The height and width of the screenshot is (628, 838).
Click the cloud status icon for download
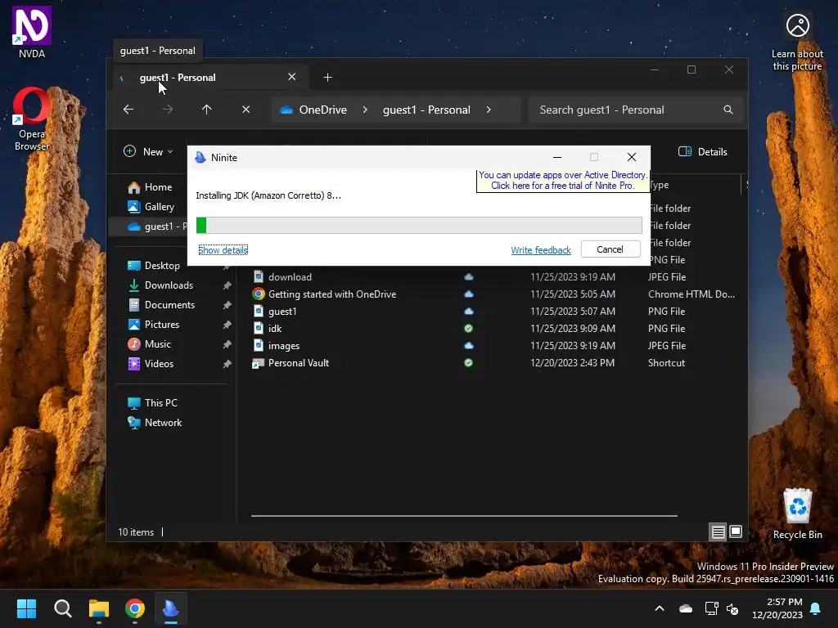coord(469,277)
